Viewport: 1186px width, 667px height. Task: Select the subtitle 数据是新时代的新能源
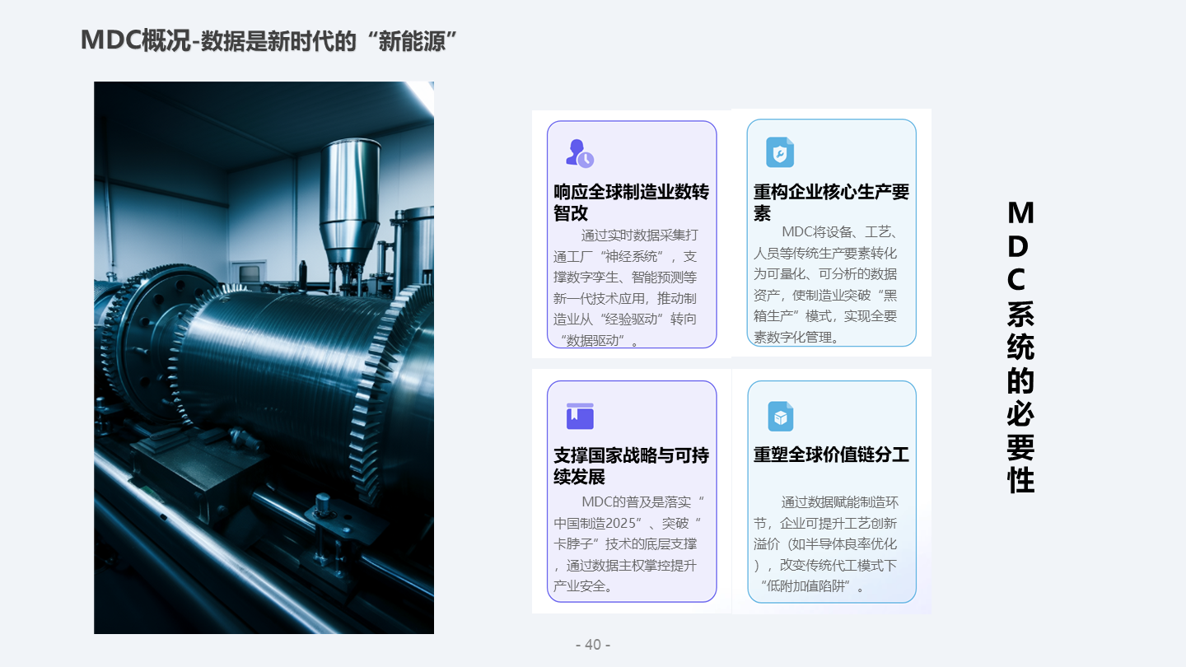click(328, 38)
